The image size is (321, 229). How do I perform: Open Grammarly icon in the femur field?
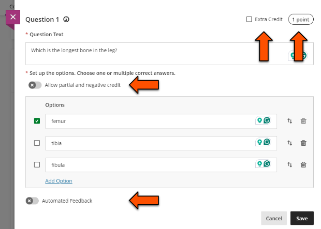click(x=267, y=120)
